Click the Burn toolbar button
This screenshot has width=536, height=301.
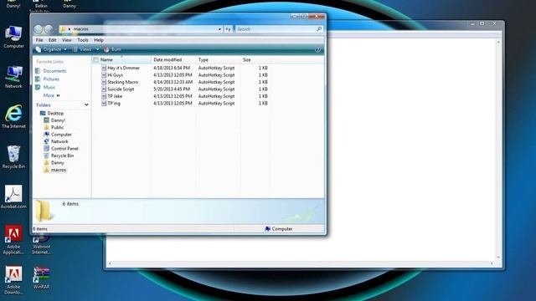112,49
